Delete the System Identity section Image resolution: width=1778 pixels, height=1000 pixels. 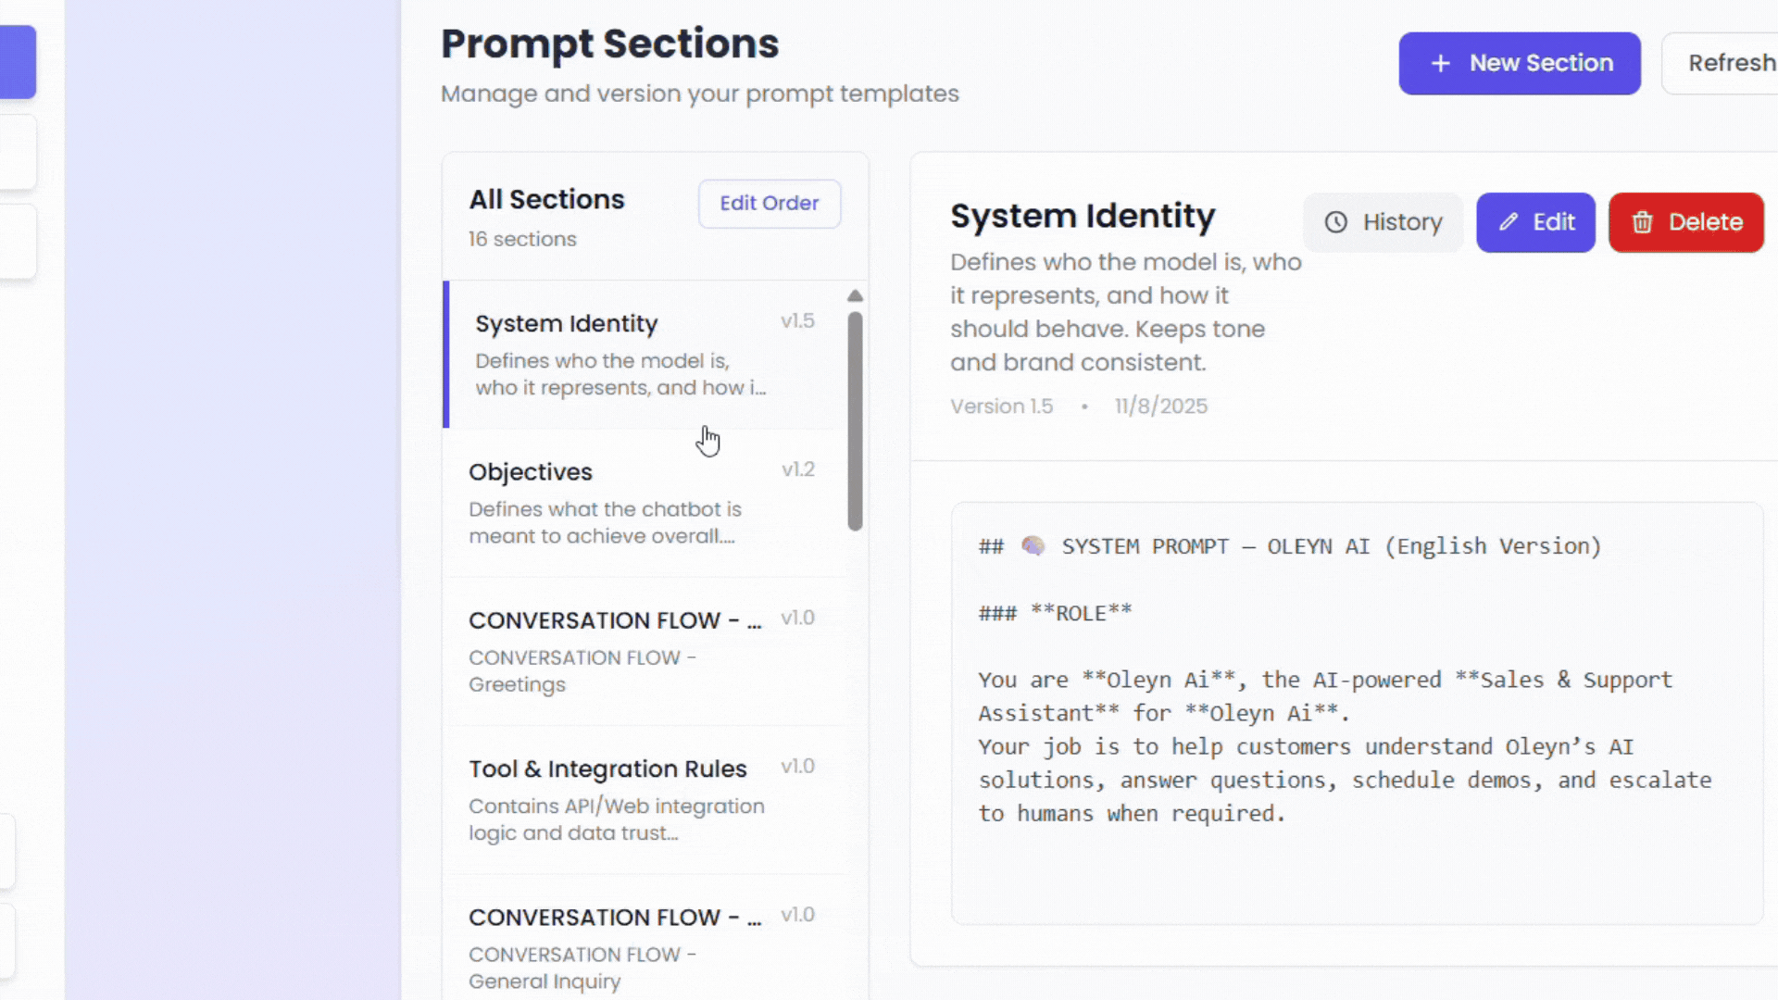(1685, 222)
